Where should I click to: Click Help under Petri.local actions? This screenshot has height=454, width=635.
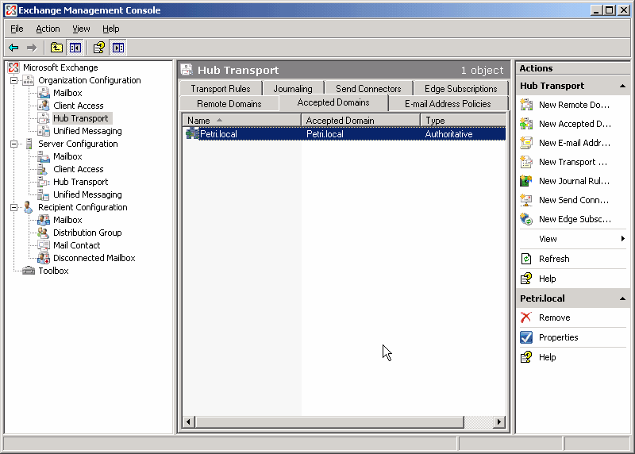point(547,357)
